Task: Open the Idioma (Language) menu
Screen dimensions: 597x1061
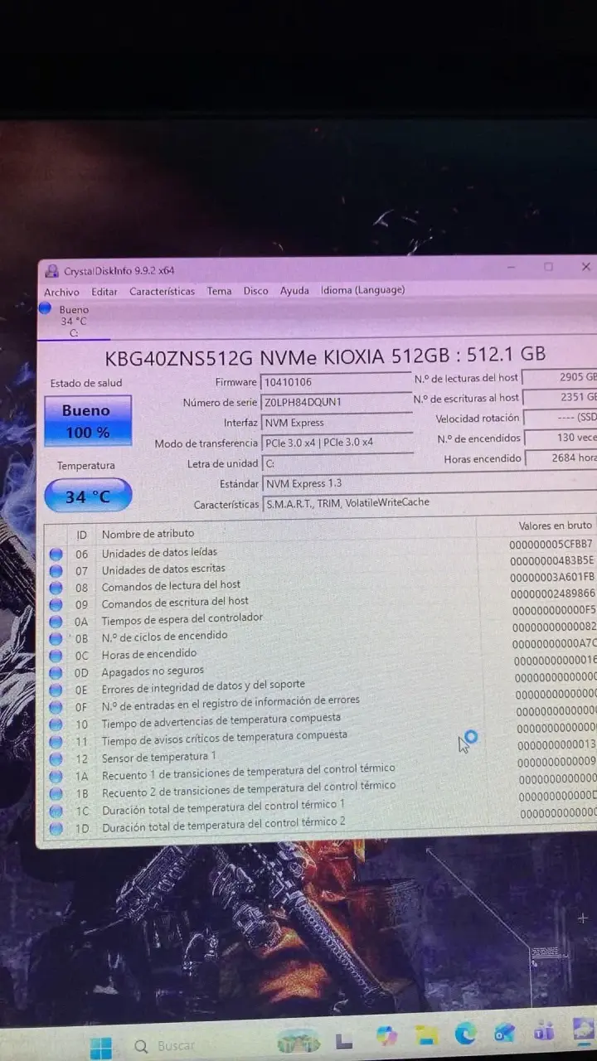Action: (363, 289)
